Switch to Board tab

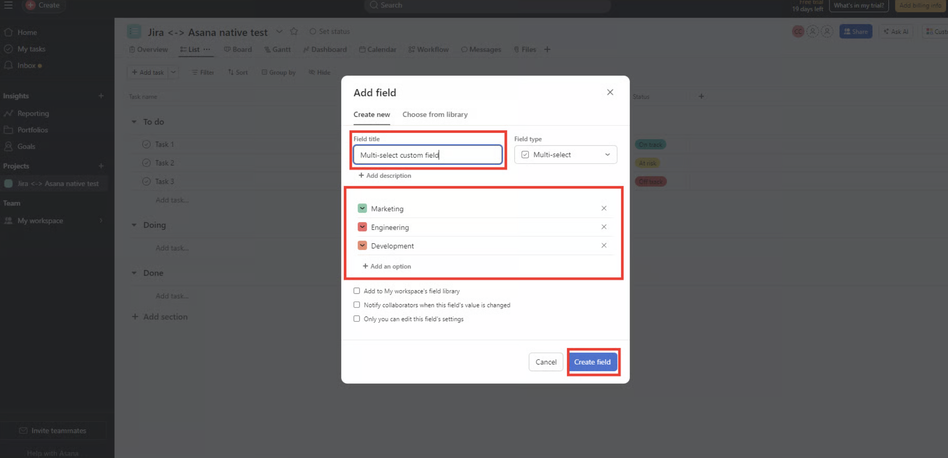pyautogui.click(x=238, y=49)
